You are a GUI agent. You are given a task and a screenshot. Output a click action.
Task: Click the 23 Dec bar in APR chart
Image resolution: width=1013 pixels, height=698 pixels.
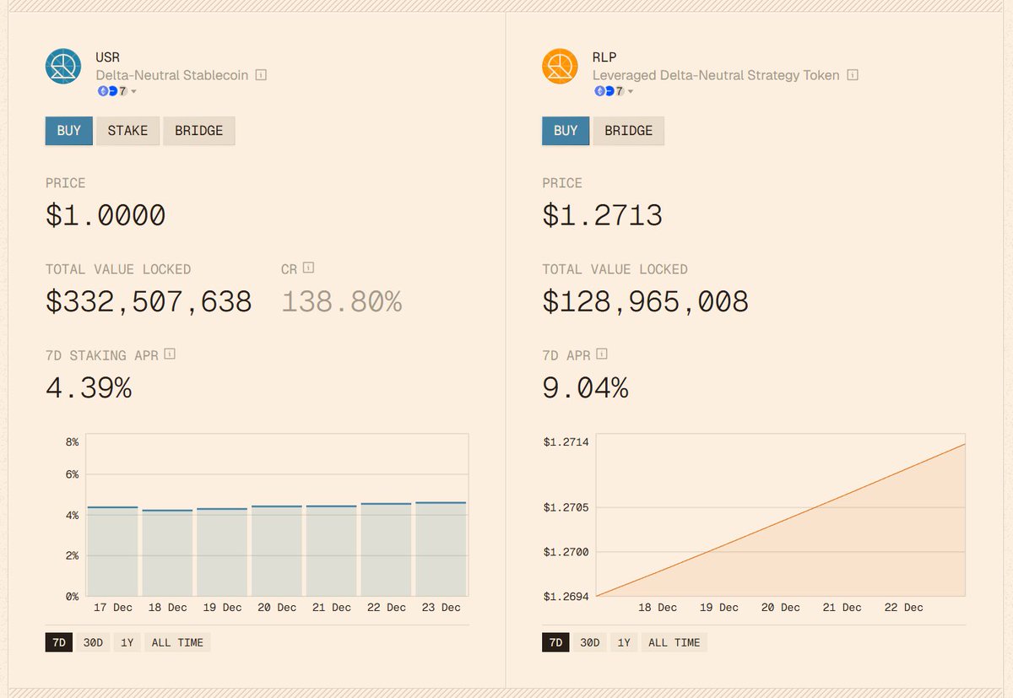point(441,549)
